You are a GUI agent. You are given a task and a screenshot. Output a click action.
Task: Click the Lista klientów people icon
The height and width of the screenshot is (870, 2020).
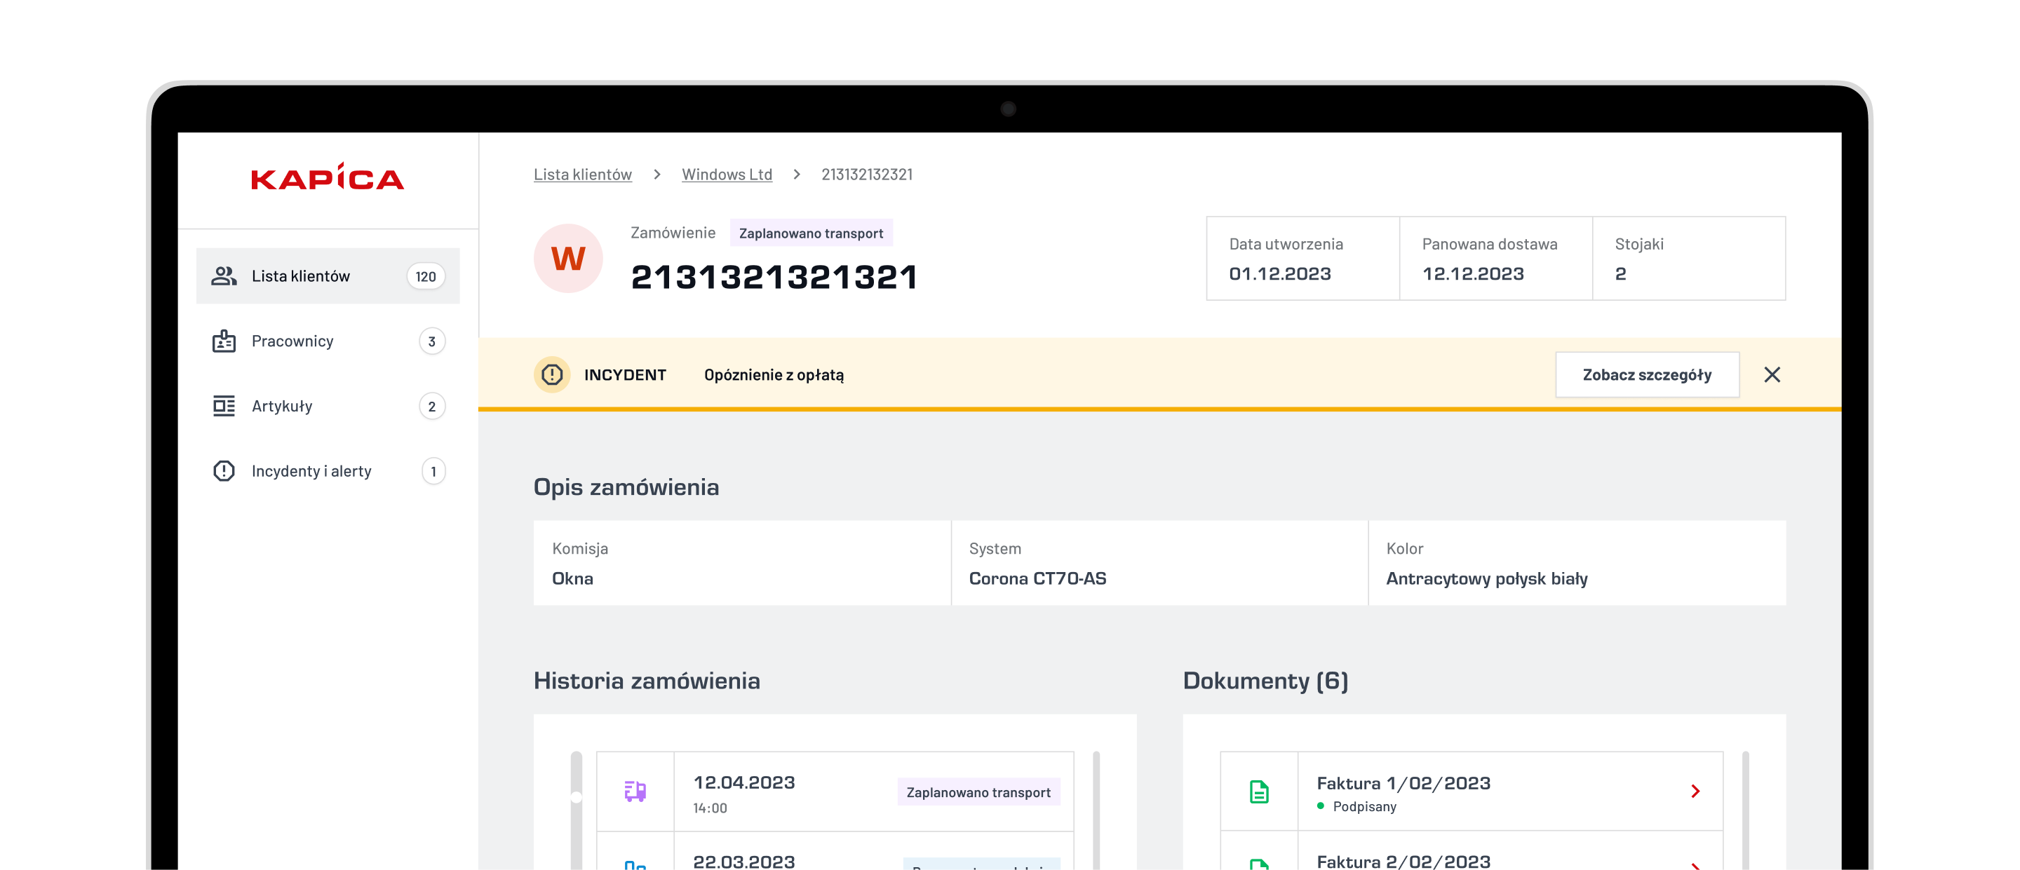coord(224,276)
